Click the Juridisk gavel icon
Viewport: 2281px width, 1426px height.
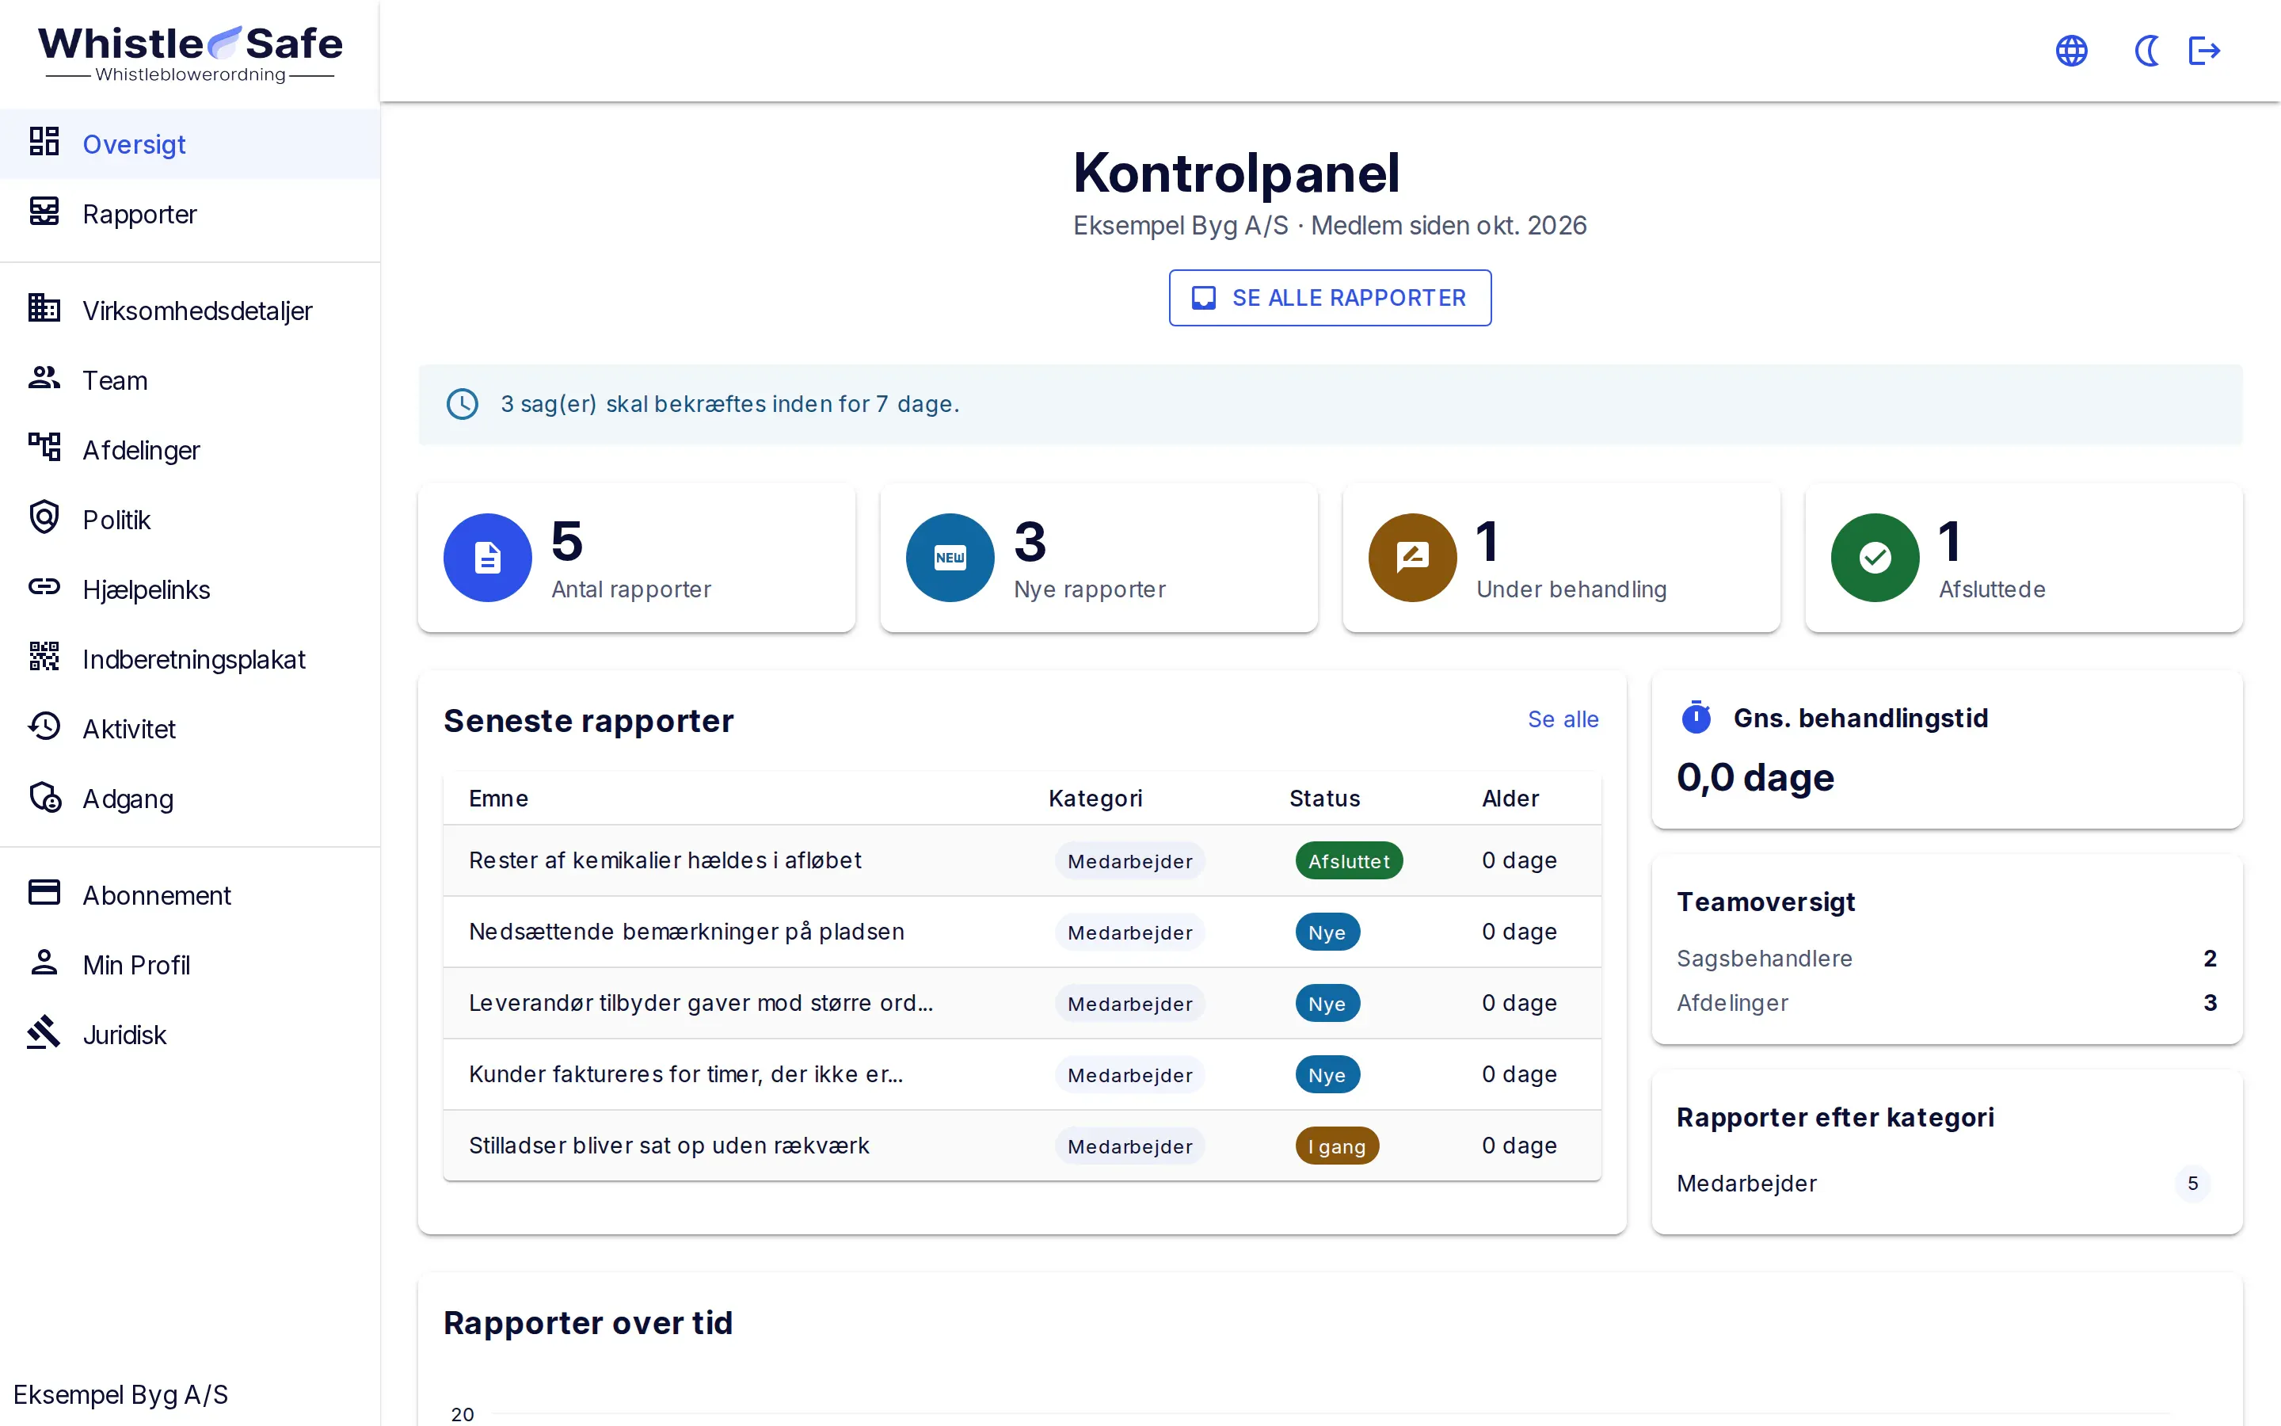(x=44, y=1033)
